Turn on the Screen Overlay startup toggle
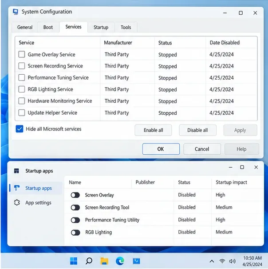Viewport: 268px width, 269px height. click(75, 195)
